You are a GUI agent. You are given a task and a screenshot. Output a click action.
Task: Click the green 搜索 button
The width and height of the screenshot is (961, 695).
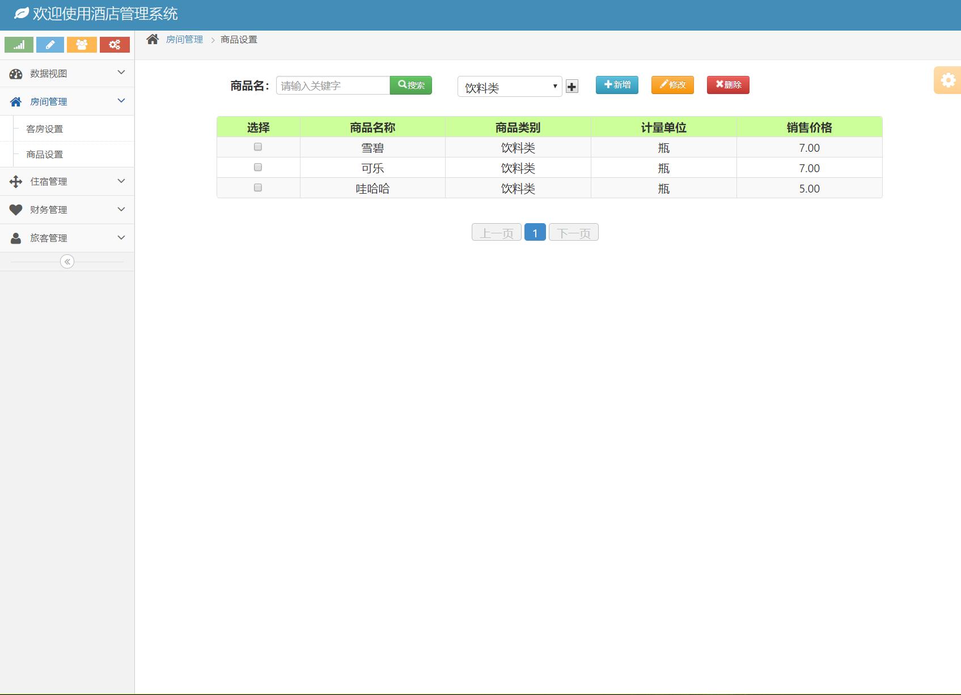click(411, 86)
